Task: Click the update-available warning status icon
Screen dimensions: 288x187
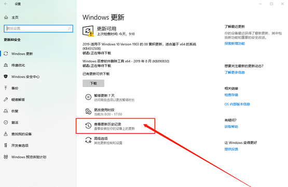Action: (x=88, y=31)
